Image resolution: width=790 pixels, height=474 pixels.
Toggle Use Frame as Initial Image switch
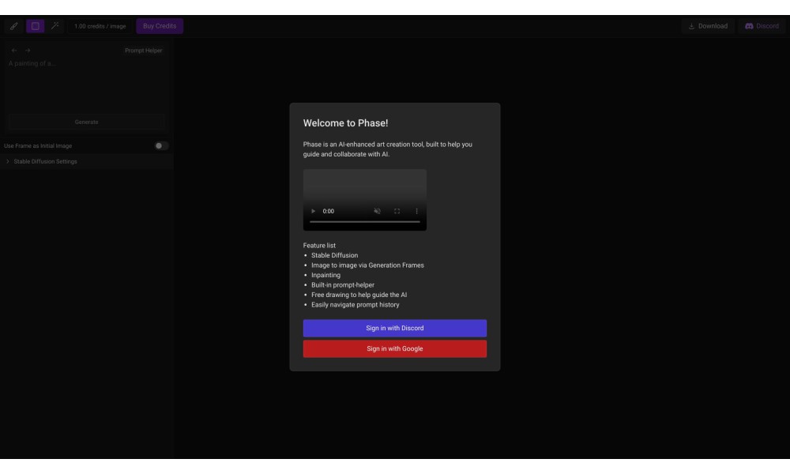[161, 145]
